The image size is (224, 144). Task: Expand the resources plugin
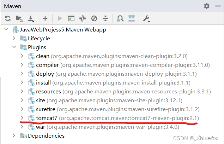(22, 91)
